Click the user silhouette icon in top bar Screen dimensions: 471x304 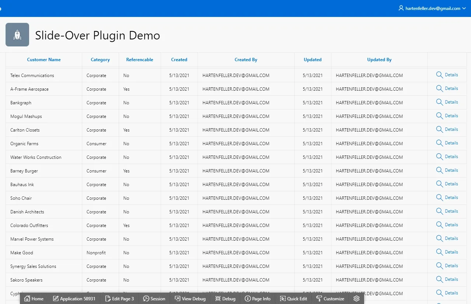point(401,8)
